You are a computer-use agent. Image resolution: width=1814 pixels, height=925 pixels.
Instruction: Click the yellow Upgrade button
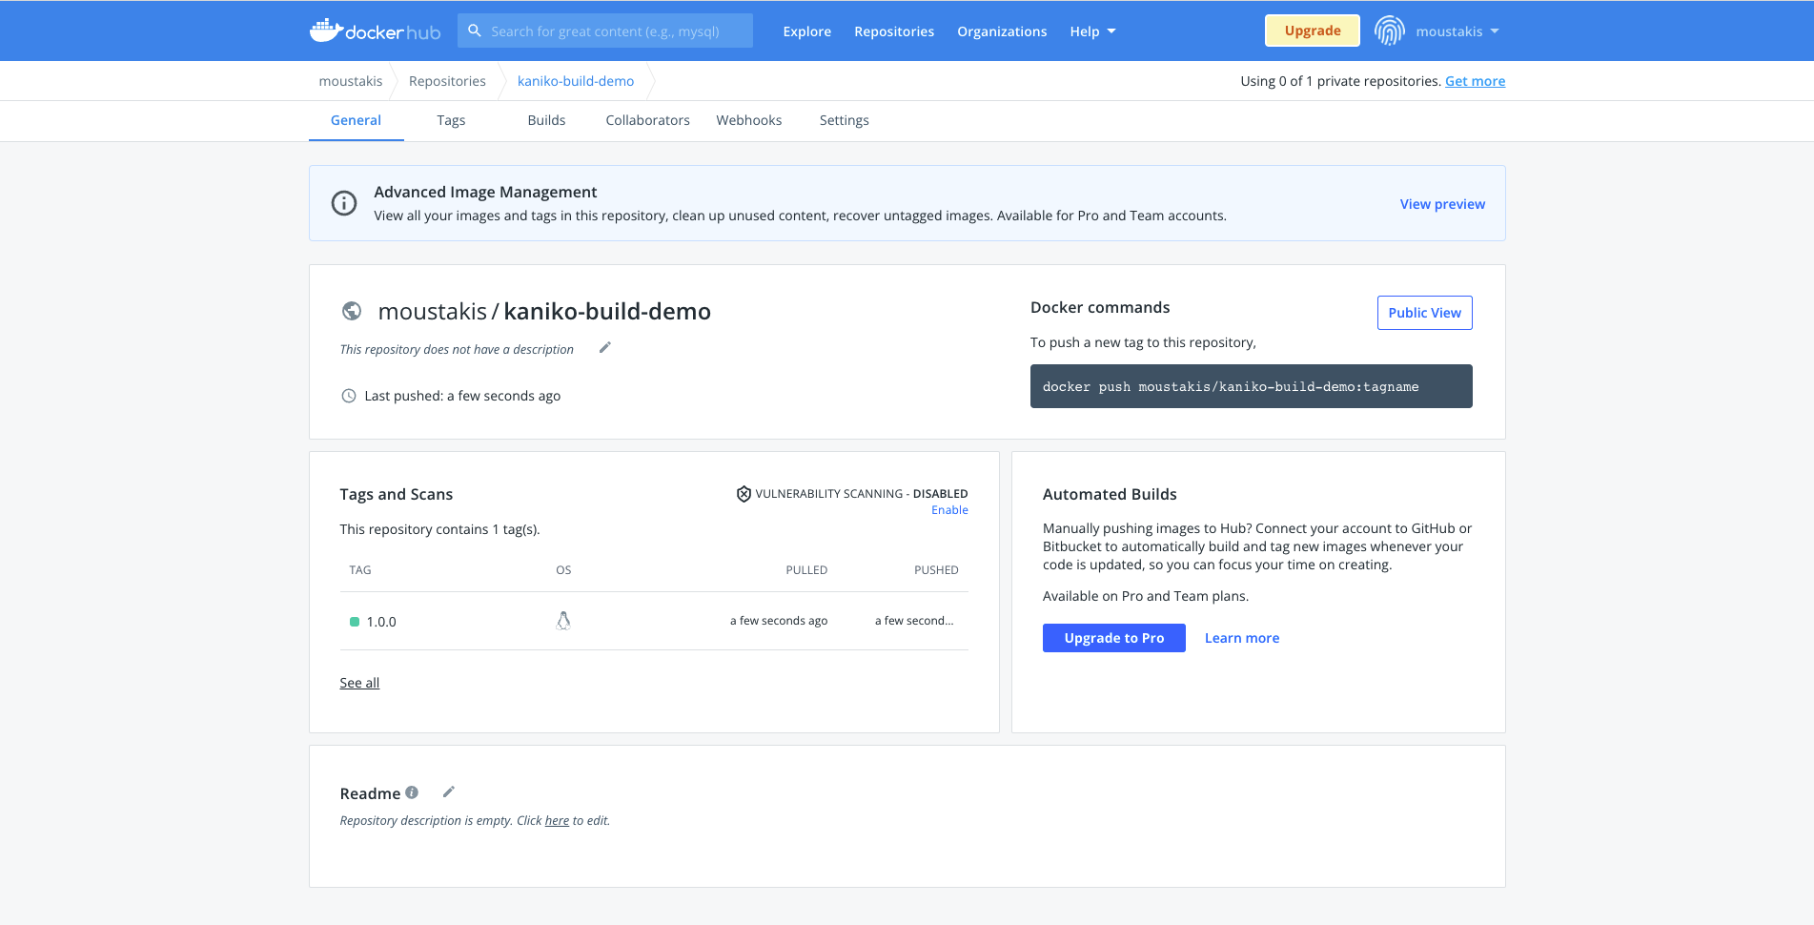coord(1313,31)
